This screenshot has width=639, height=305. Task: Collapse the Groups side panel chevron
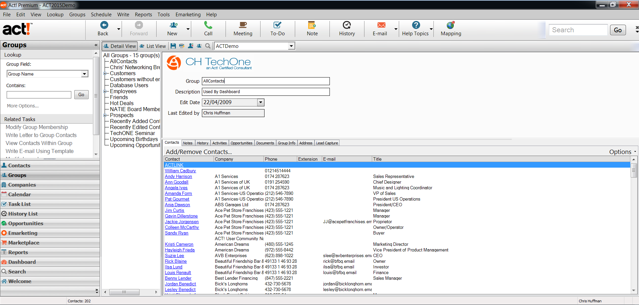pos(96,45)
